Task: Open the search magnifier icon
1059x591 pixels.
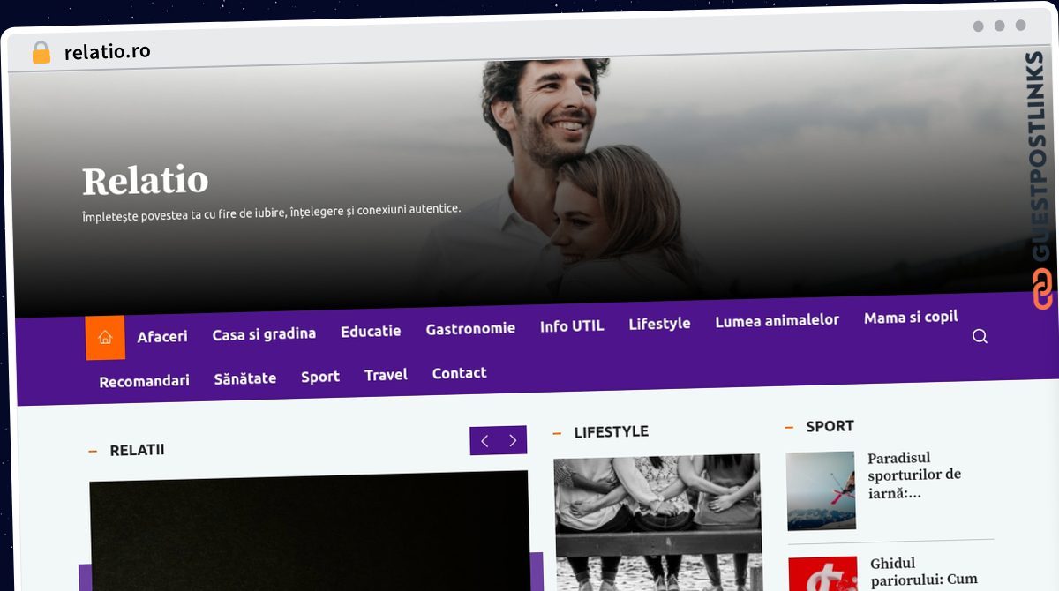Action: coord(980,336)
